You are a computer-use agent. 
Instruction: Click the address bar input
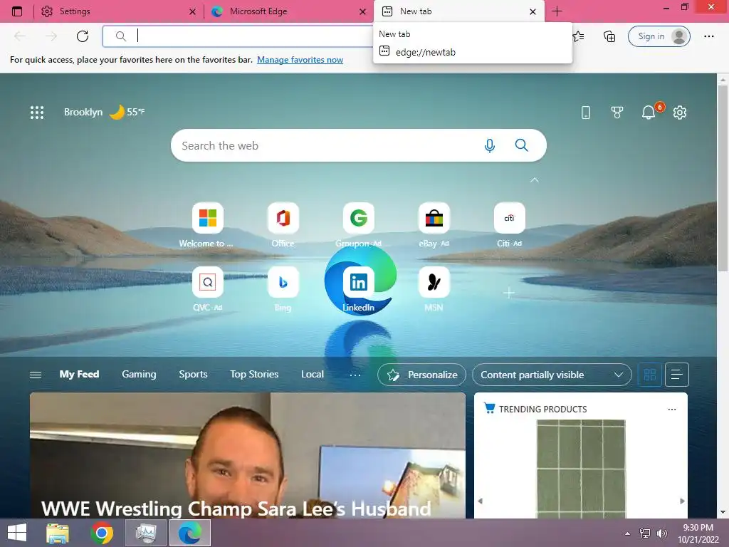click(238, 36)
